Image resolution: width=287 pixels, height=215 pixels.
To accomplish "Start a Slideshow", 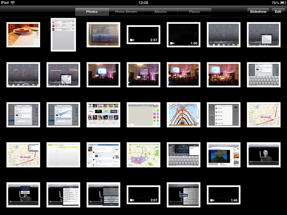I will [258, 12].
